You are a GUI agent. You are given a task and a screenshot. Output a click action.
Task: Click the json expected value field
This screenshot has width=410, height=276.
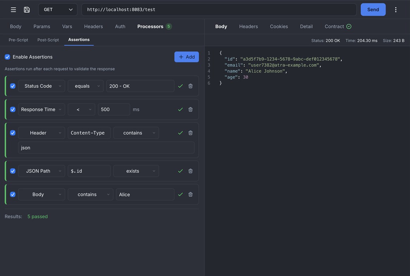106,148
